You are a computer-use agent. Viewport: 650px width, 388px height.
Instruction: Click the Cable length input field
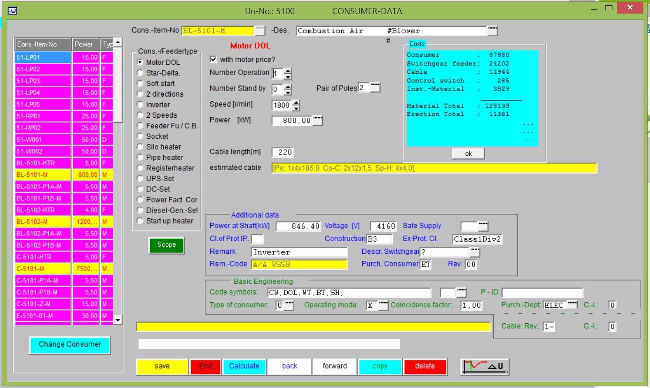coord(283,152)
